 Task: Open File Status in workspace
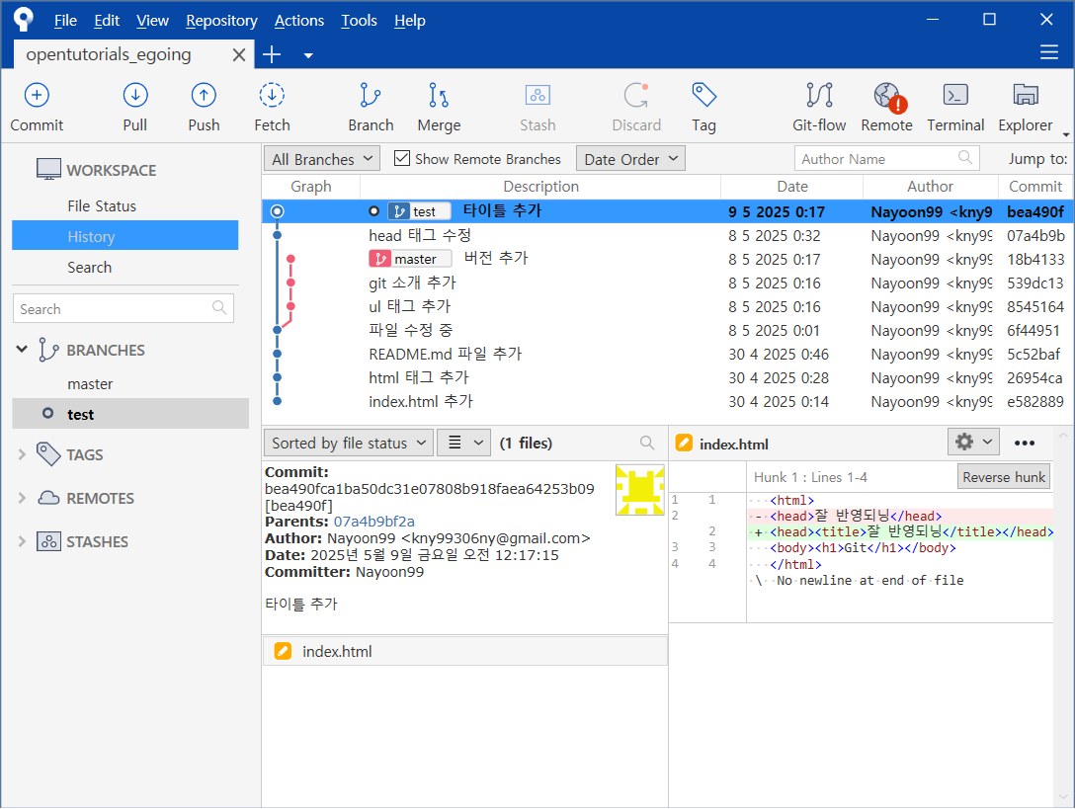102,205
